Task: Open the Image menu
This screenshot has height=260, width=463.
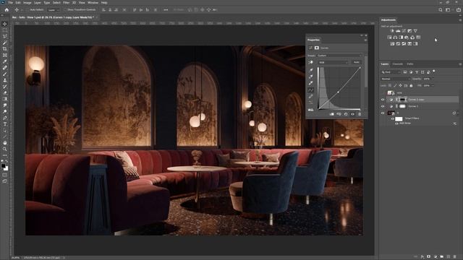Action: [27, 3]
